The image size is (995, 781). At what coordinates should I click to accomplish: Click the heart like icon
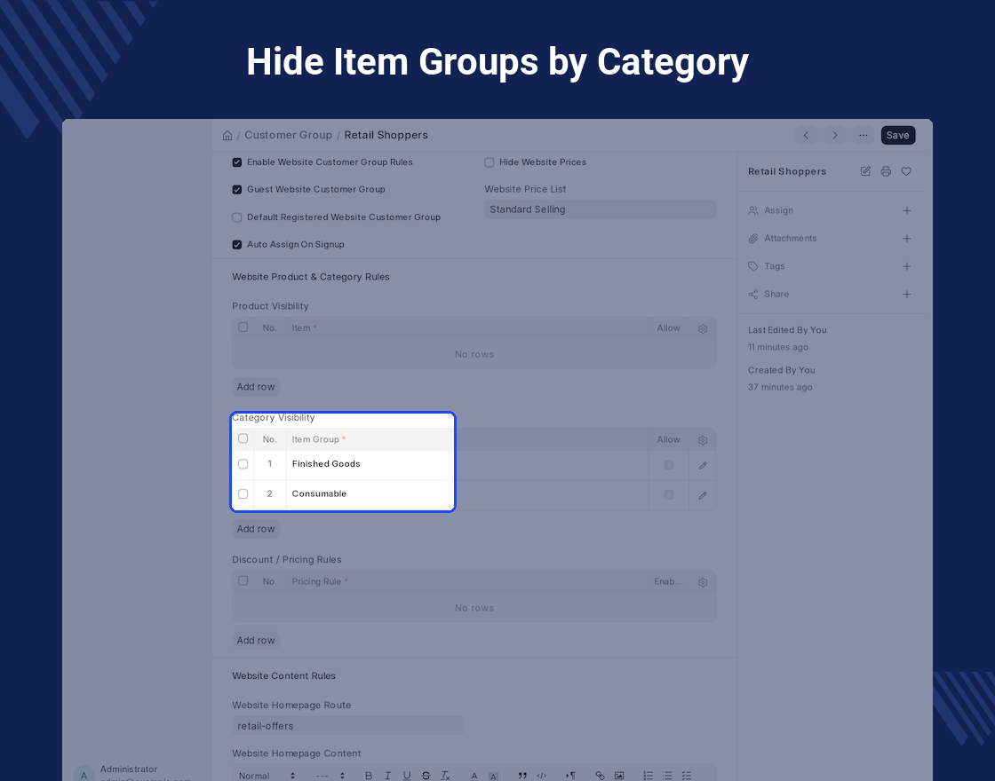tap(906, 171)
